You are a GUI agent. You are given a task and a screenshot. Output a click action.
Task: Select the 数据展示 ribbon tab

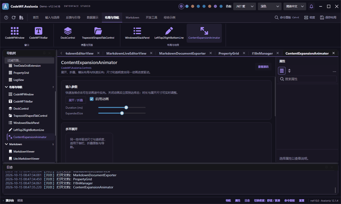tap(93, 17)
